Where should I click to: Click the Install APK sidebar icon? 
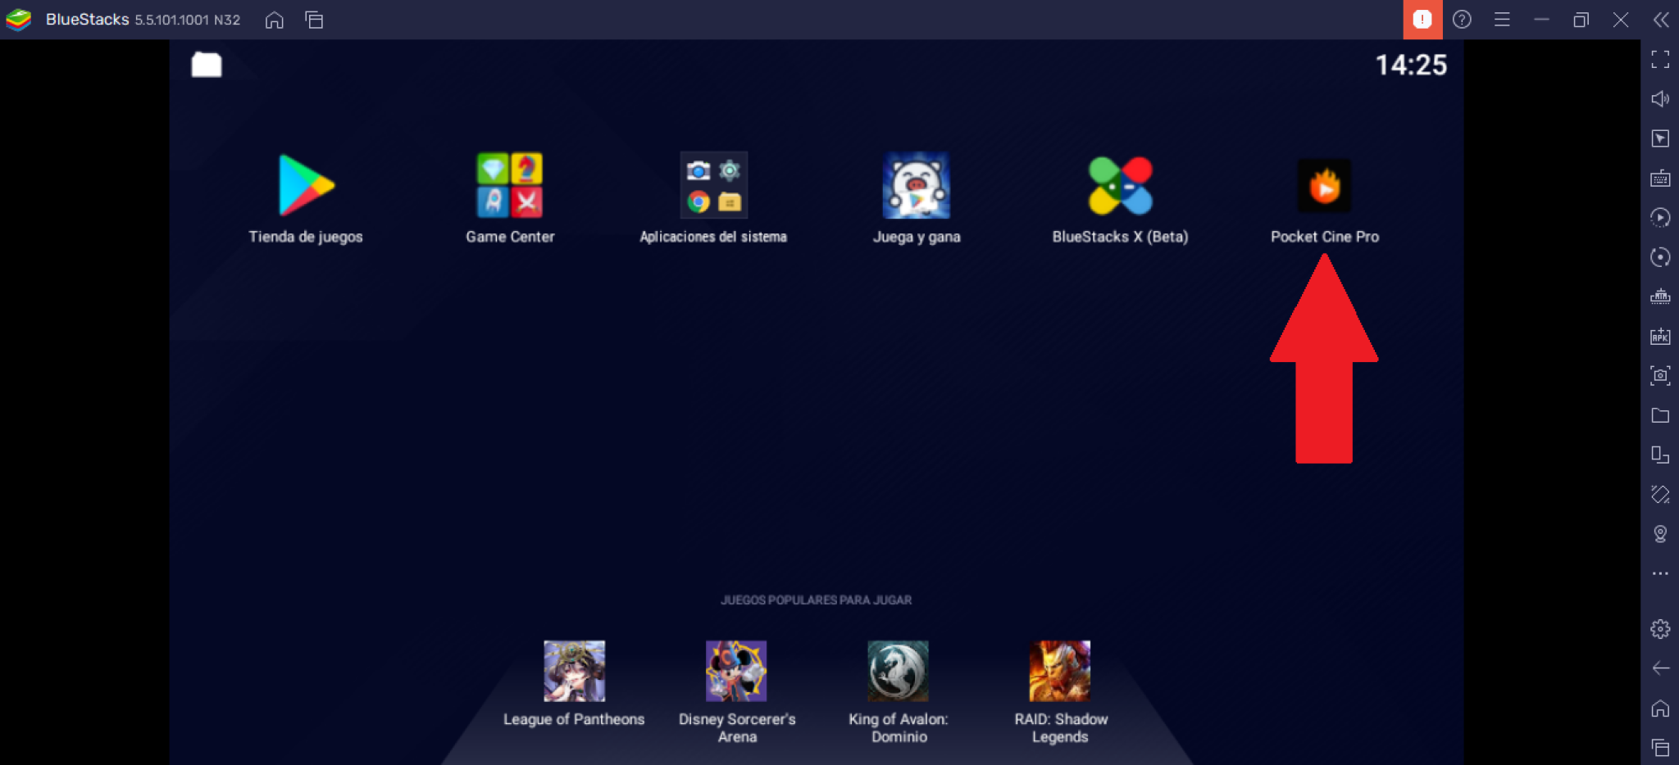click(1660, 336)
